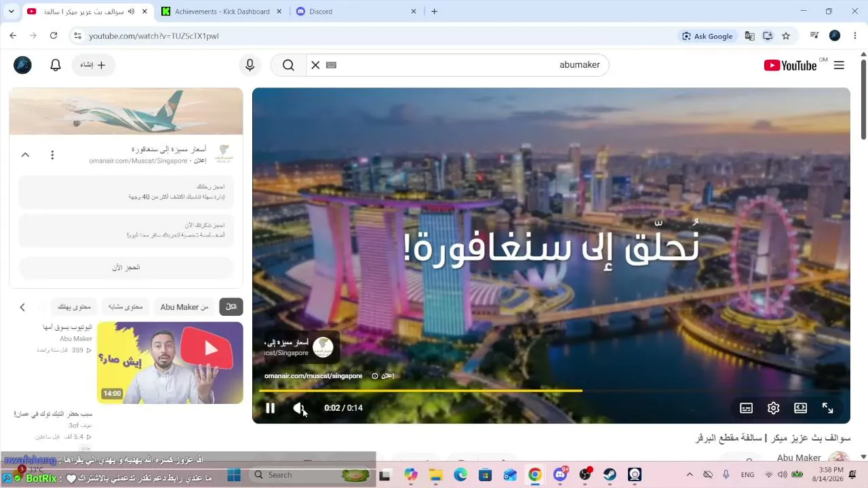Select the 'من Abu Maker' chip

[184, 307]
